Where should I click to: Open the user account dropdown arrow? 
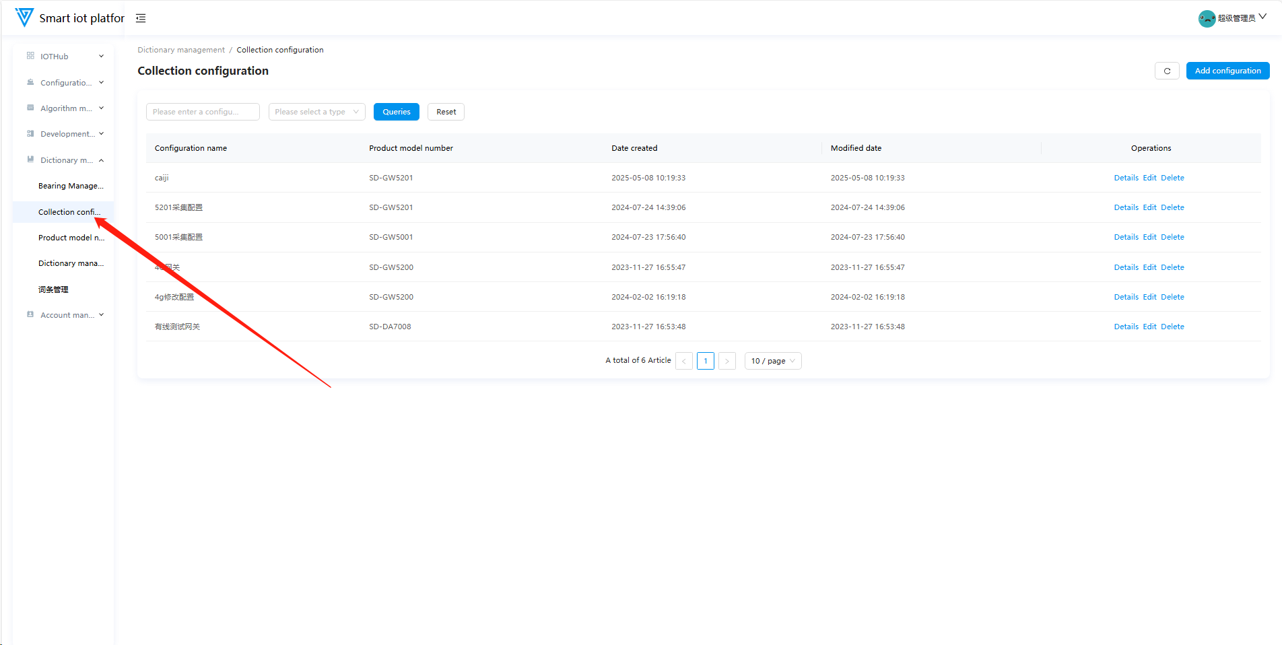point(1262,17)
